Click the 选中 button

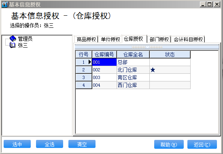[x=17, y=144]
